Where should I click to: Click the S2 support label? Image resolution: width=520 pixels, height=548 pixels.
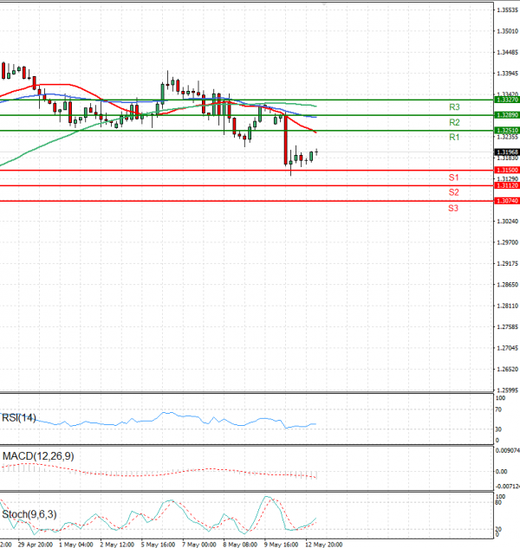click(453, 192)
